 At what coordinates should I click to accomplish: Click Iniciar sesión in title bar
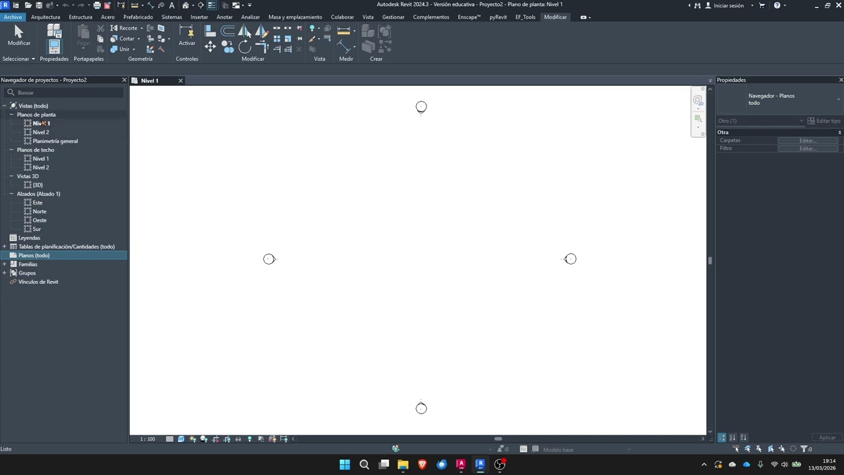click(x=728, y=5)
